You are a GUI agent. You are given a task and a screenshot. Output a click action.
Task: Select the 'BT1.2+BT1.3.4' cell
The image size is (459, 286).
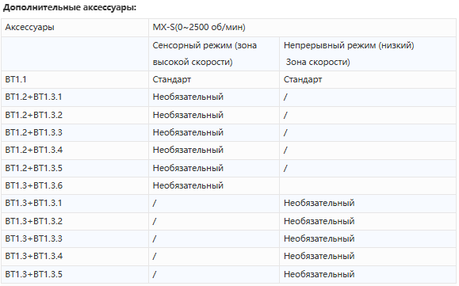pyautogui.click(x=75, y=151)
